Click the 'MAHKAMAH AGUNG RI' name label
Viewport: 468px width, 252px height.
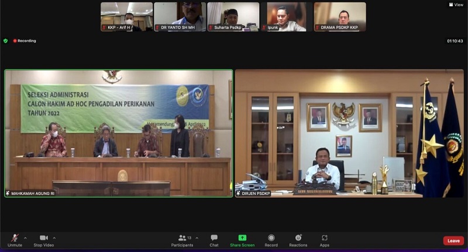pos(33,194)
